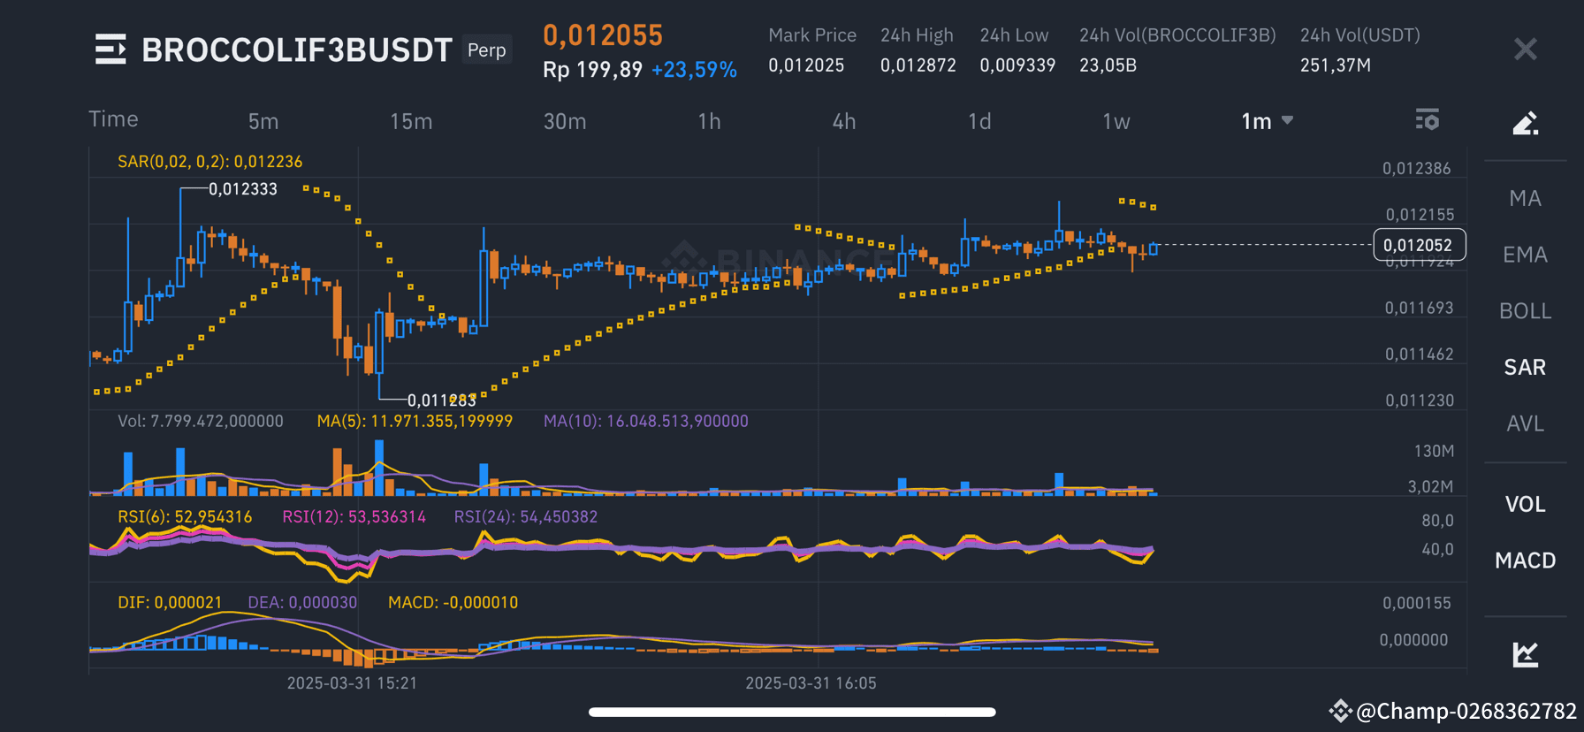Toggle the MACD sub-indicator

tap(1526, 560)
